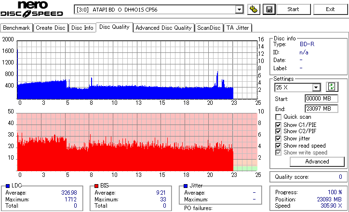This screenshot has height=212, width=349.
Task: Click the Exit button
Action: point(330,9)
